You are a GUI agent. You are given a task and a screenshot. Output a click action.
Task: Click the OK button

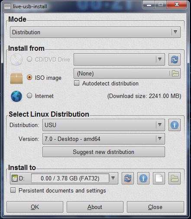tap(35, 207)
